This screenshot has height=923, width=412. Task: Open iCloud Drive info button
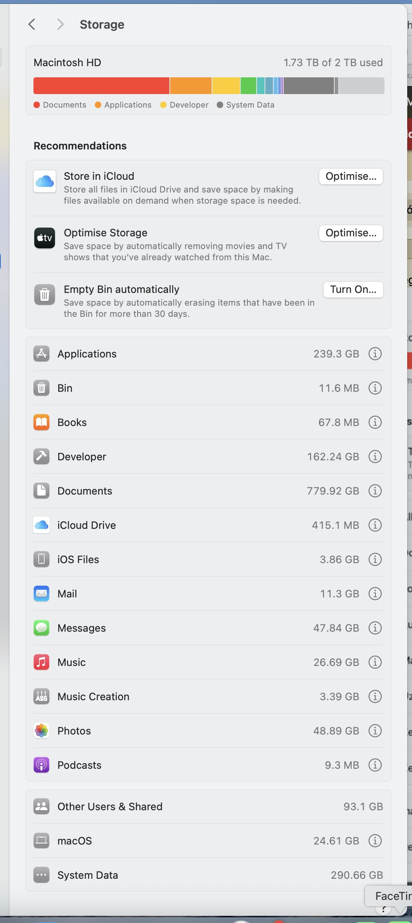tap(375, 525)
